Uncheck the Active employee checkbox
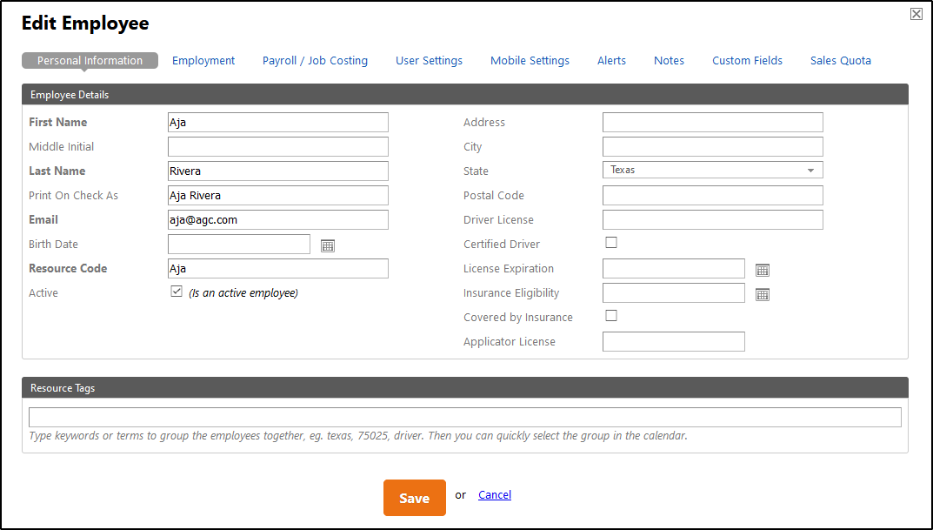This screenshot has height=530, width=933. coord(177,292)
